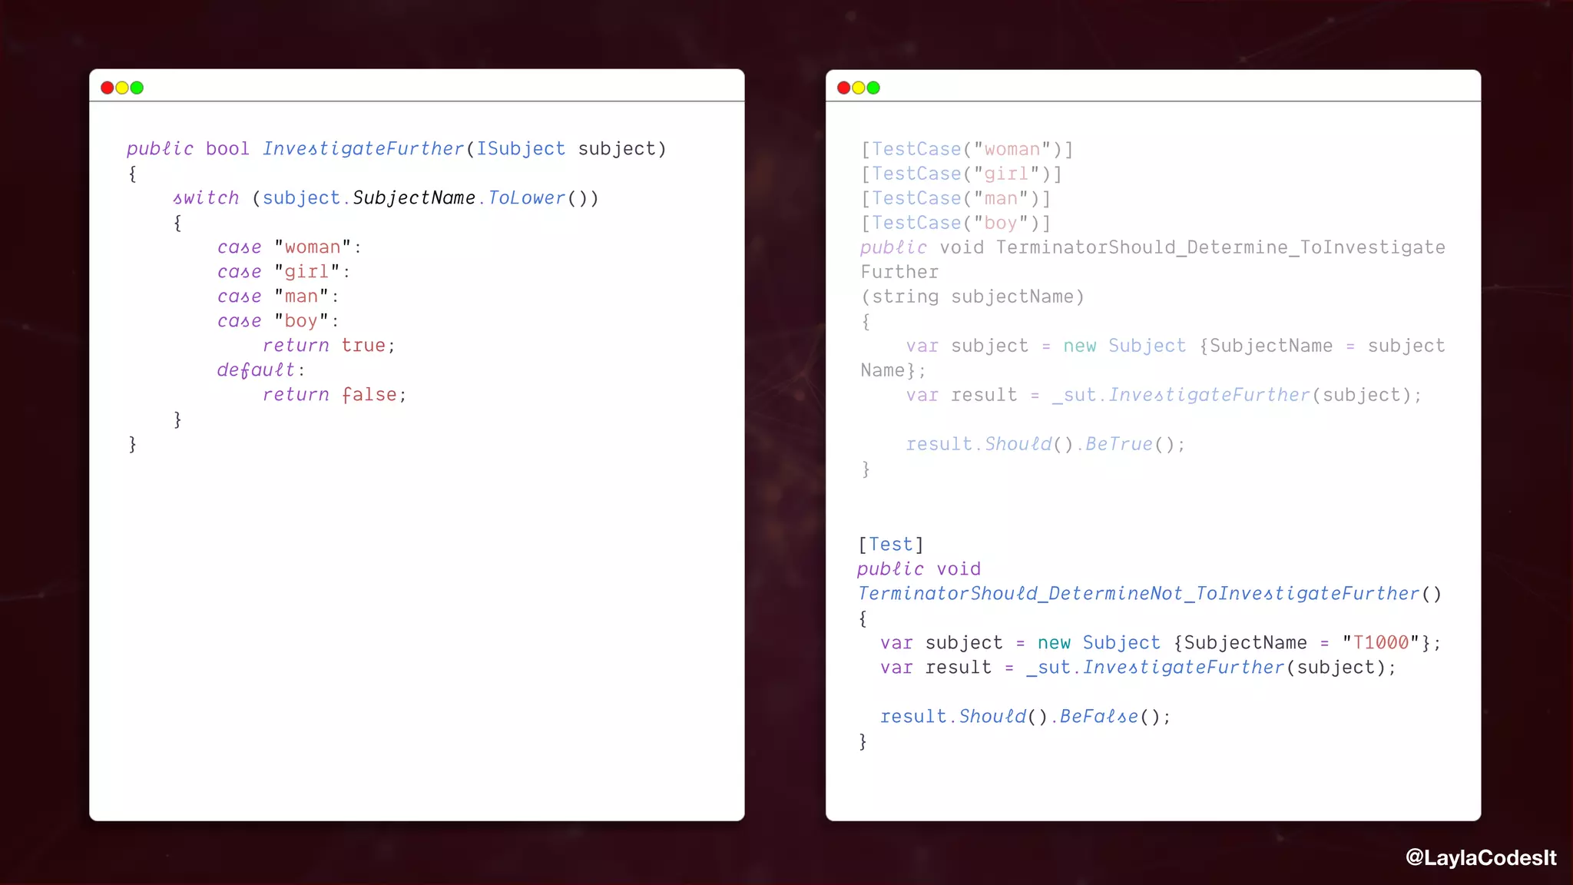
Task: Click the (string subjectName) parameter
Action: pyautogui.click(x=972, y=297)
